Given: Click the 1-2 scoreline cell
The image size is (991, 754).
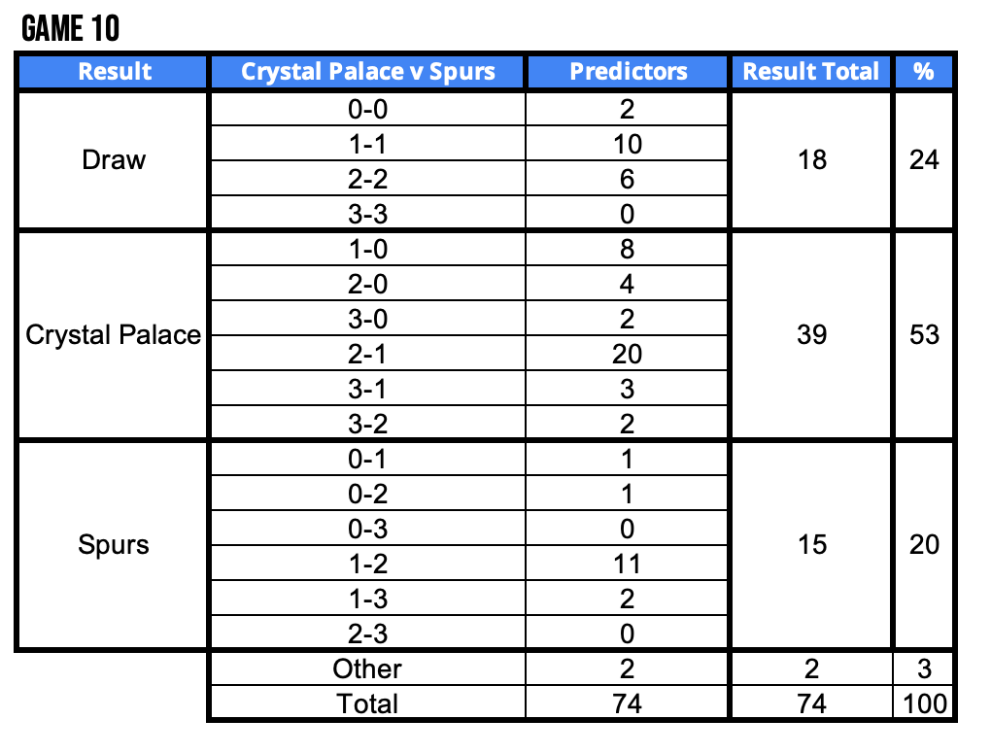Looking at the screenshot, I should click(367, 564).
